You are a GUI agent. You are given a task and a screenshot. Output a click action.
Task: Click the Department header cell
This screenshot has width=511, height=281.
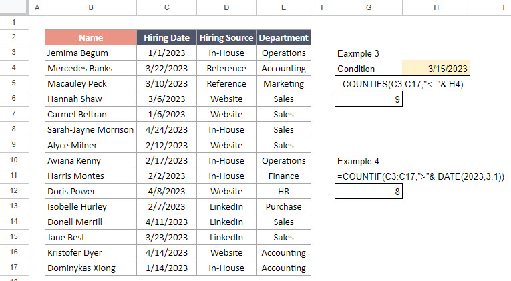pyautogui.click(x=283, y=37)
